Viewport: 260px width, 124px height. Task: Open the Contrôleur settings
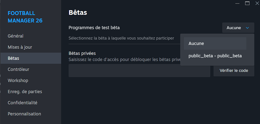(18, 69)
